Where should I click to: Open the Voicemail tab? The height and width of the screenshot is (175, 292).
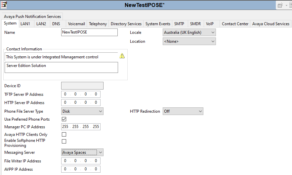[76, 24]
